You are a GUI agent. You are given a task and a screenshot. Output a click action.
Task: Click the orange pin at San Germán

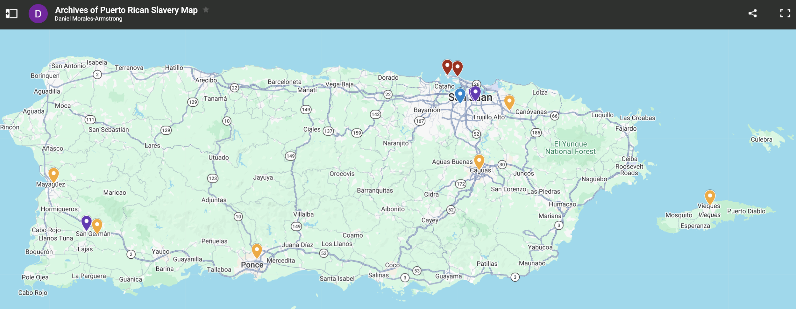click(x=97, y=226)
